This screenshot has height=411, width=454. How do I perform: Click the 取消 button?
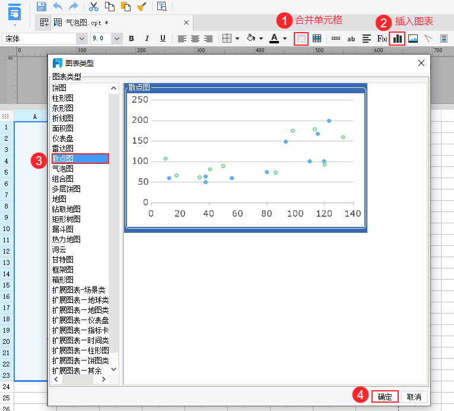tap(414, 397)
